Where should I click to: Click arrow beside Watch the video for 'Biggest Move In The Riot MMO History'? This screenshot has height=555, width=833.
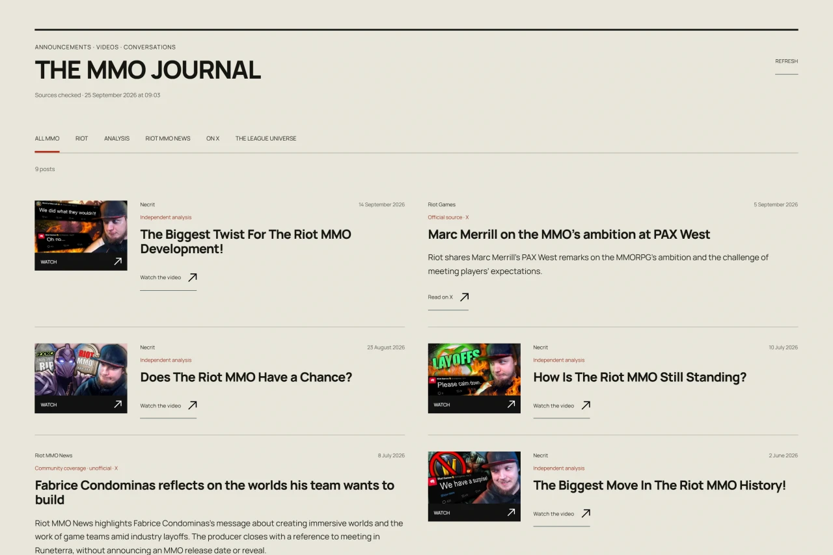coord(586,513)
